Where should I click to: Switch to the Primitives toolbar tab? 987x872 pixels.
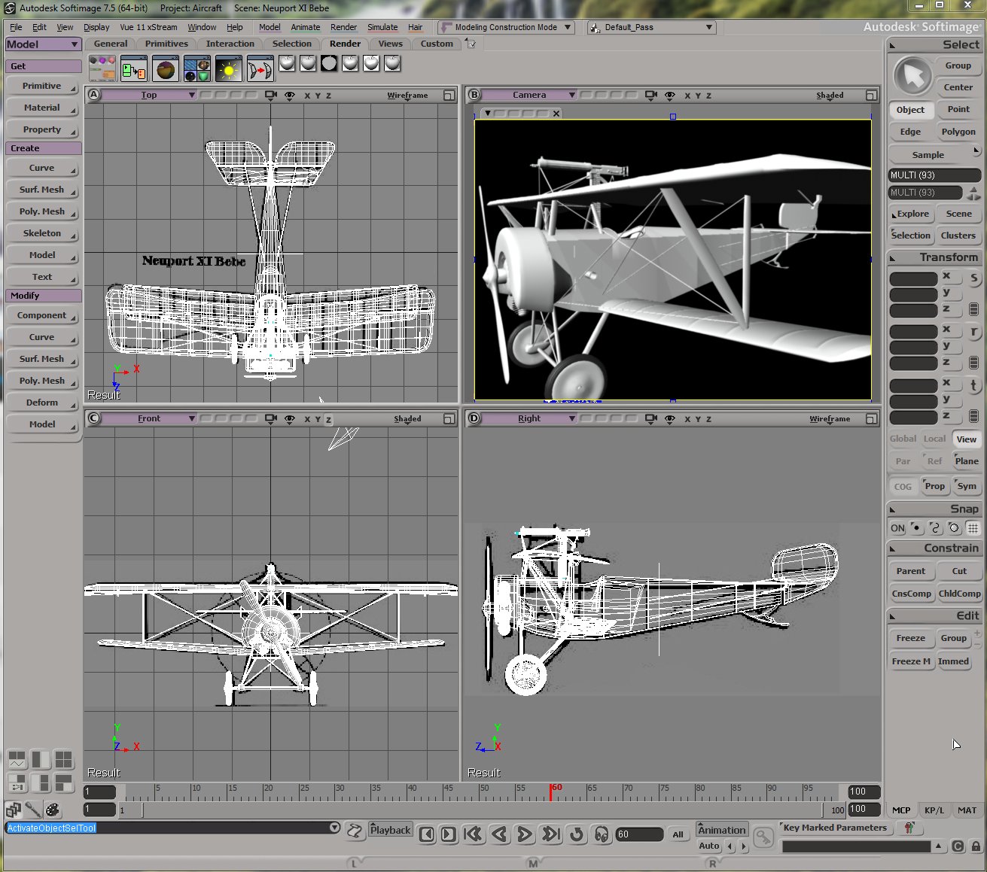166,44
